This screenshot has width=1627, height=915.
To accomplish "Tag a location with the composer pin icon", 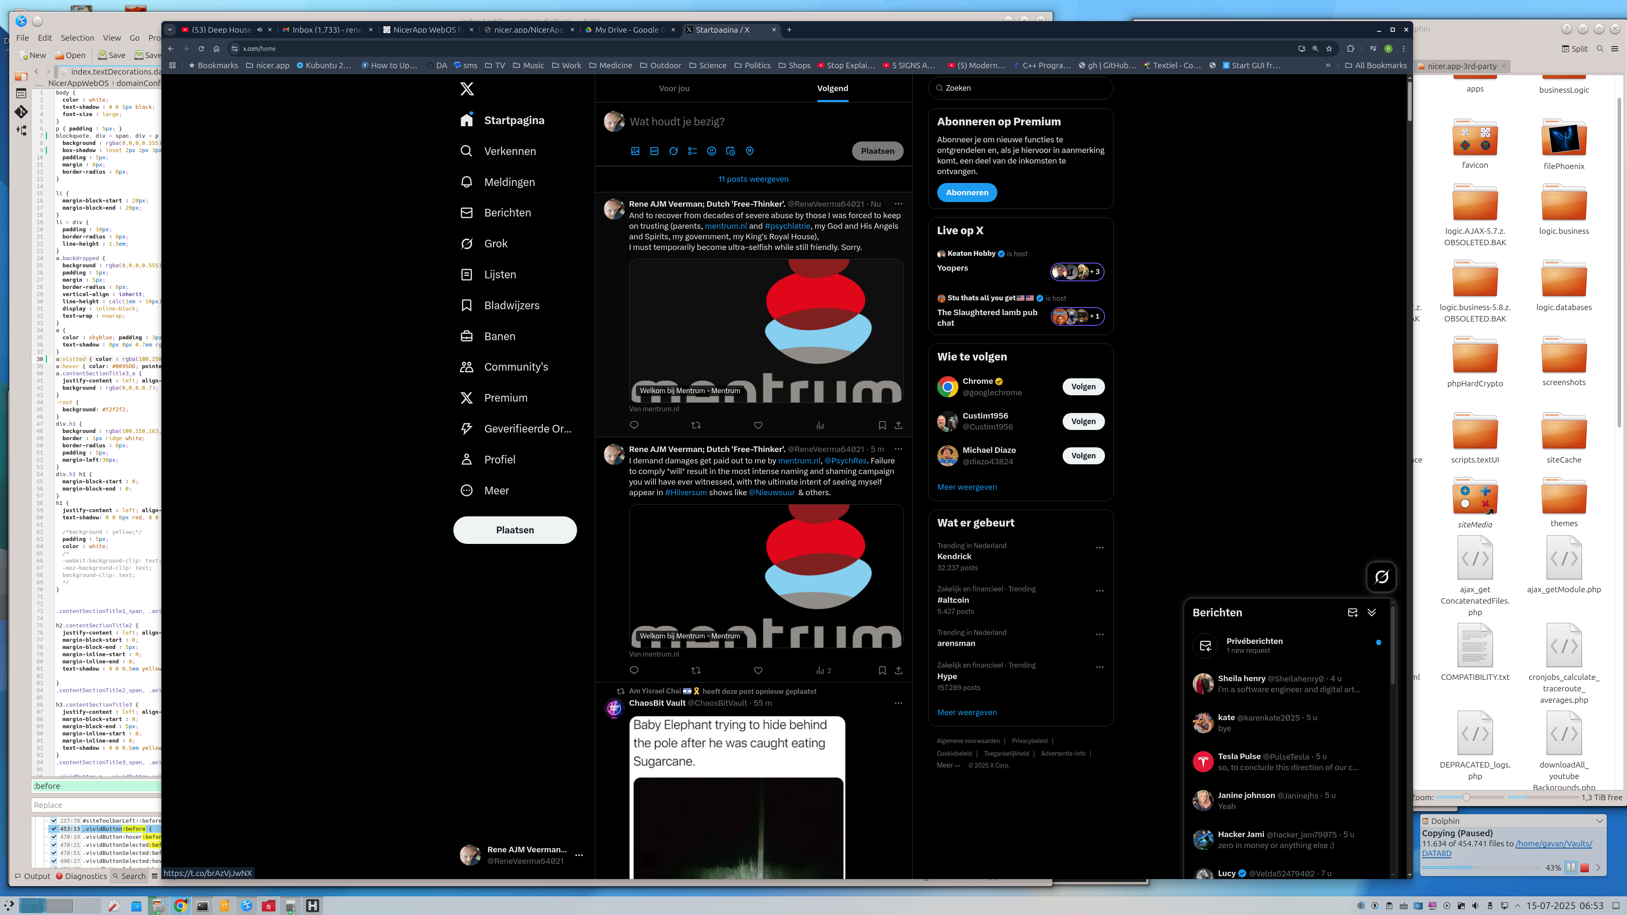I will point(750,151).
